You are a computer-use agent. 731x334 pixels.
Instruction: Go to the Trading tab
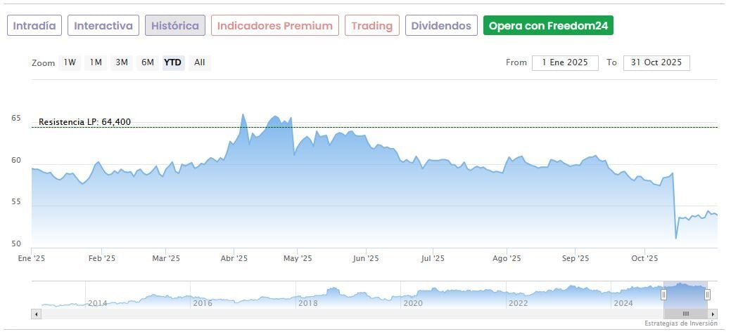[372, 26]
